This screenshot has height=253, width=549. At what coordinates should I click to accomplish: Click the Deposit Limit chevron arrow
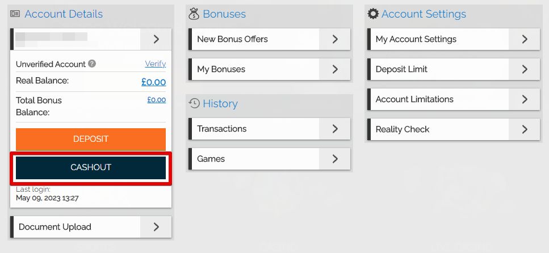[524, 69]
